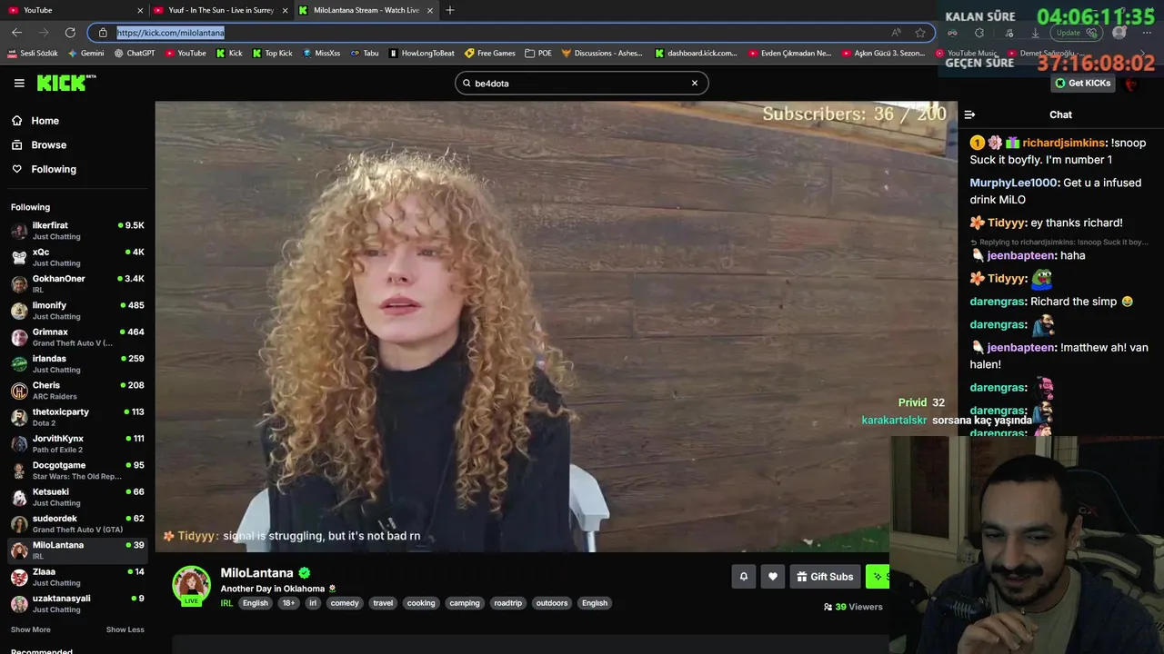Open xQc channel in Following list

(x=77, y=257)
